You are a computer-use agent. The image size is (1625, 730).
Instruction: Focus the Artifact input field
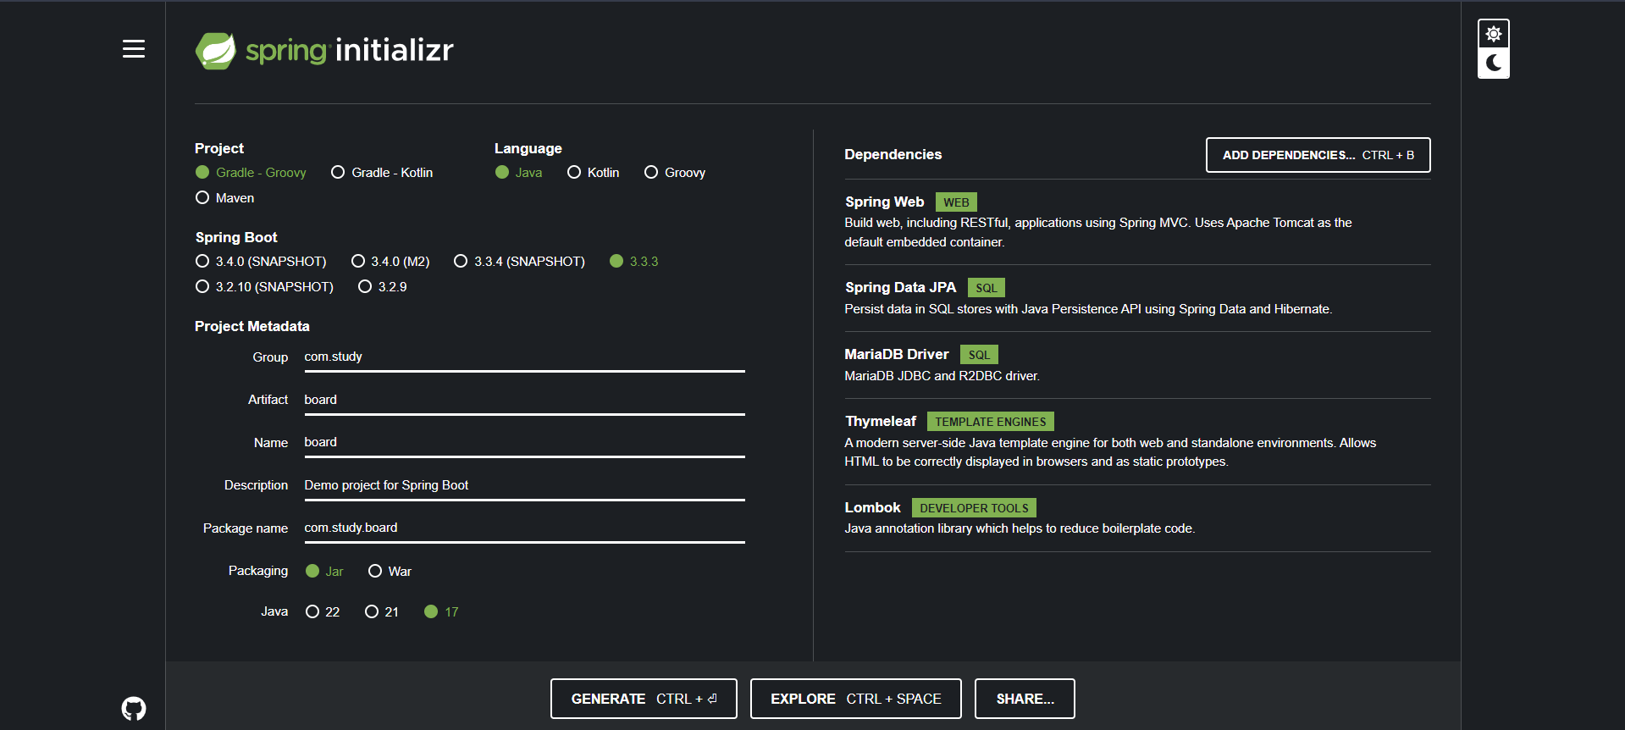pyautogui.click(x=524, y=400)
